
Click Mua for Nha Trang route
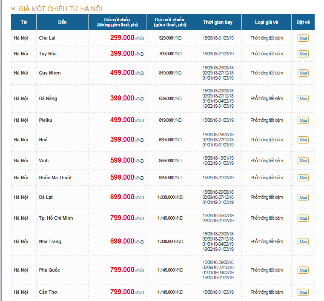[303, 242]
